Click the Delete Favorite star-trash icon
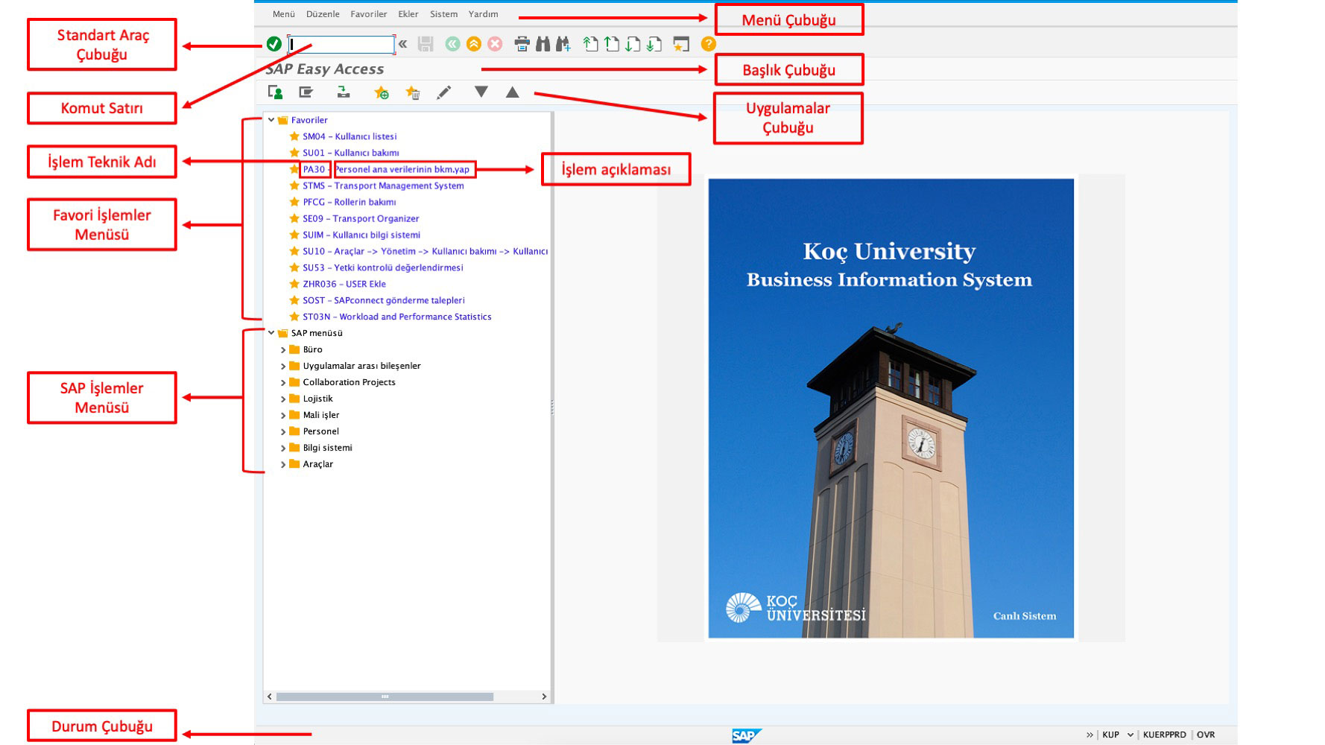Image resolution: width=1325 pixels, height=745 pixels. coord(412,92)
